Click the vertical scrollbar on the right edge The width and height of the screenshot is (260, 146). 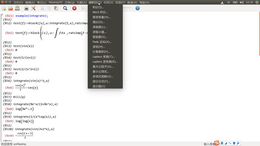click(259, 34)
